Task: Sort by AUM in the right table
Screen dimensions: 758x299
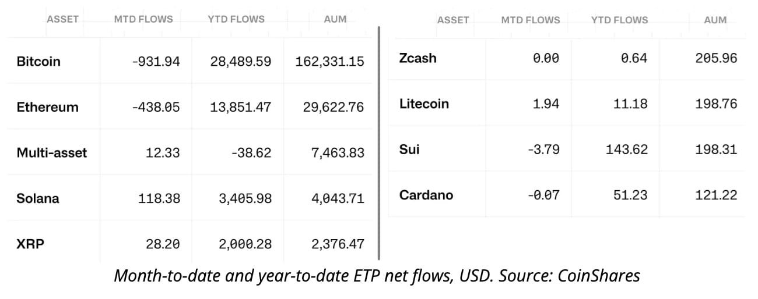Action: 715,20
